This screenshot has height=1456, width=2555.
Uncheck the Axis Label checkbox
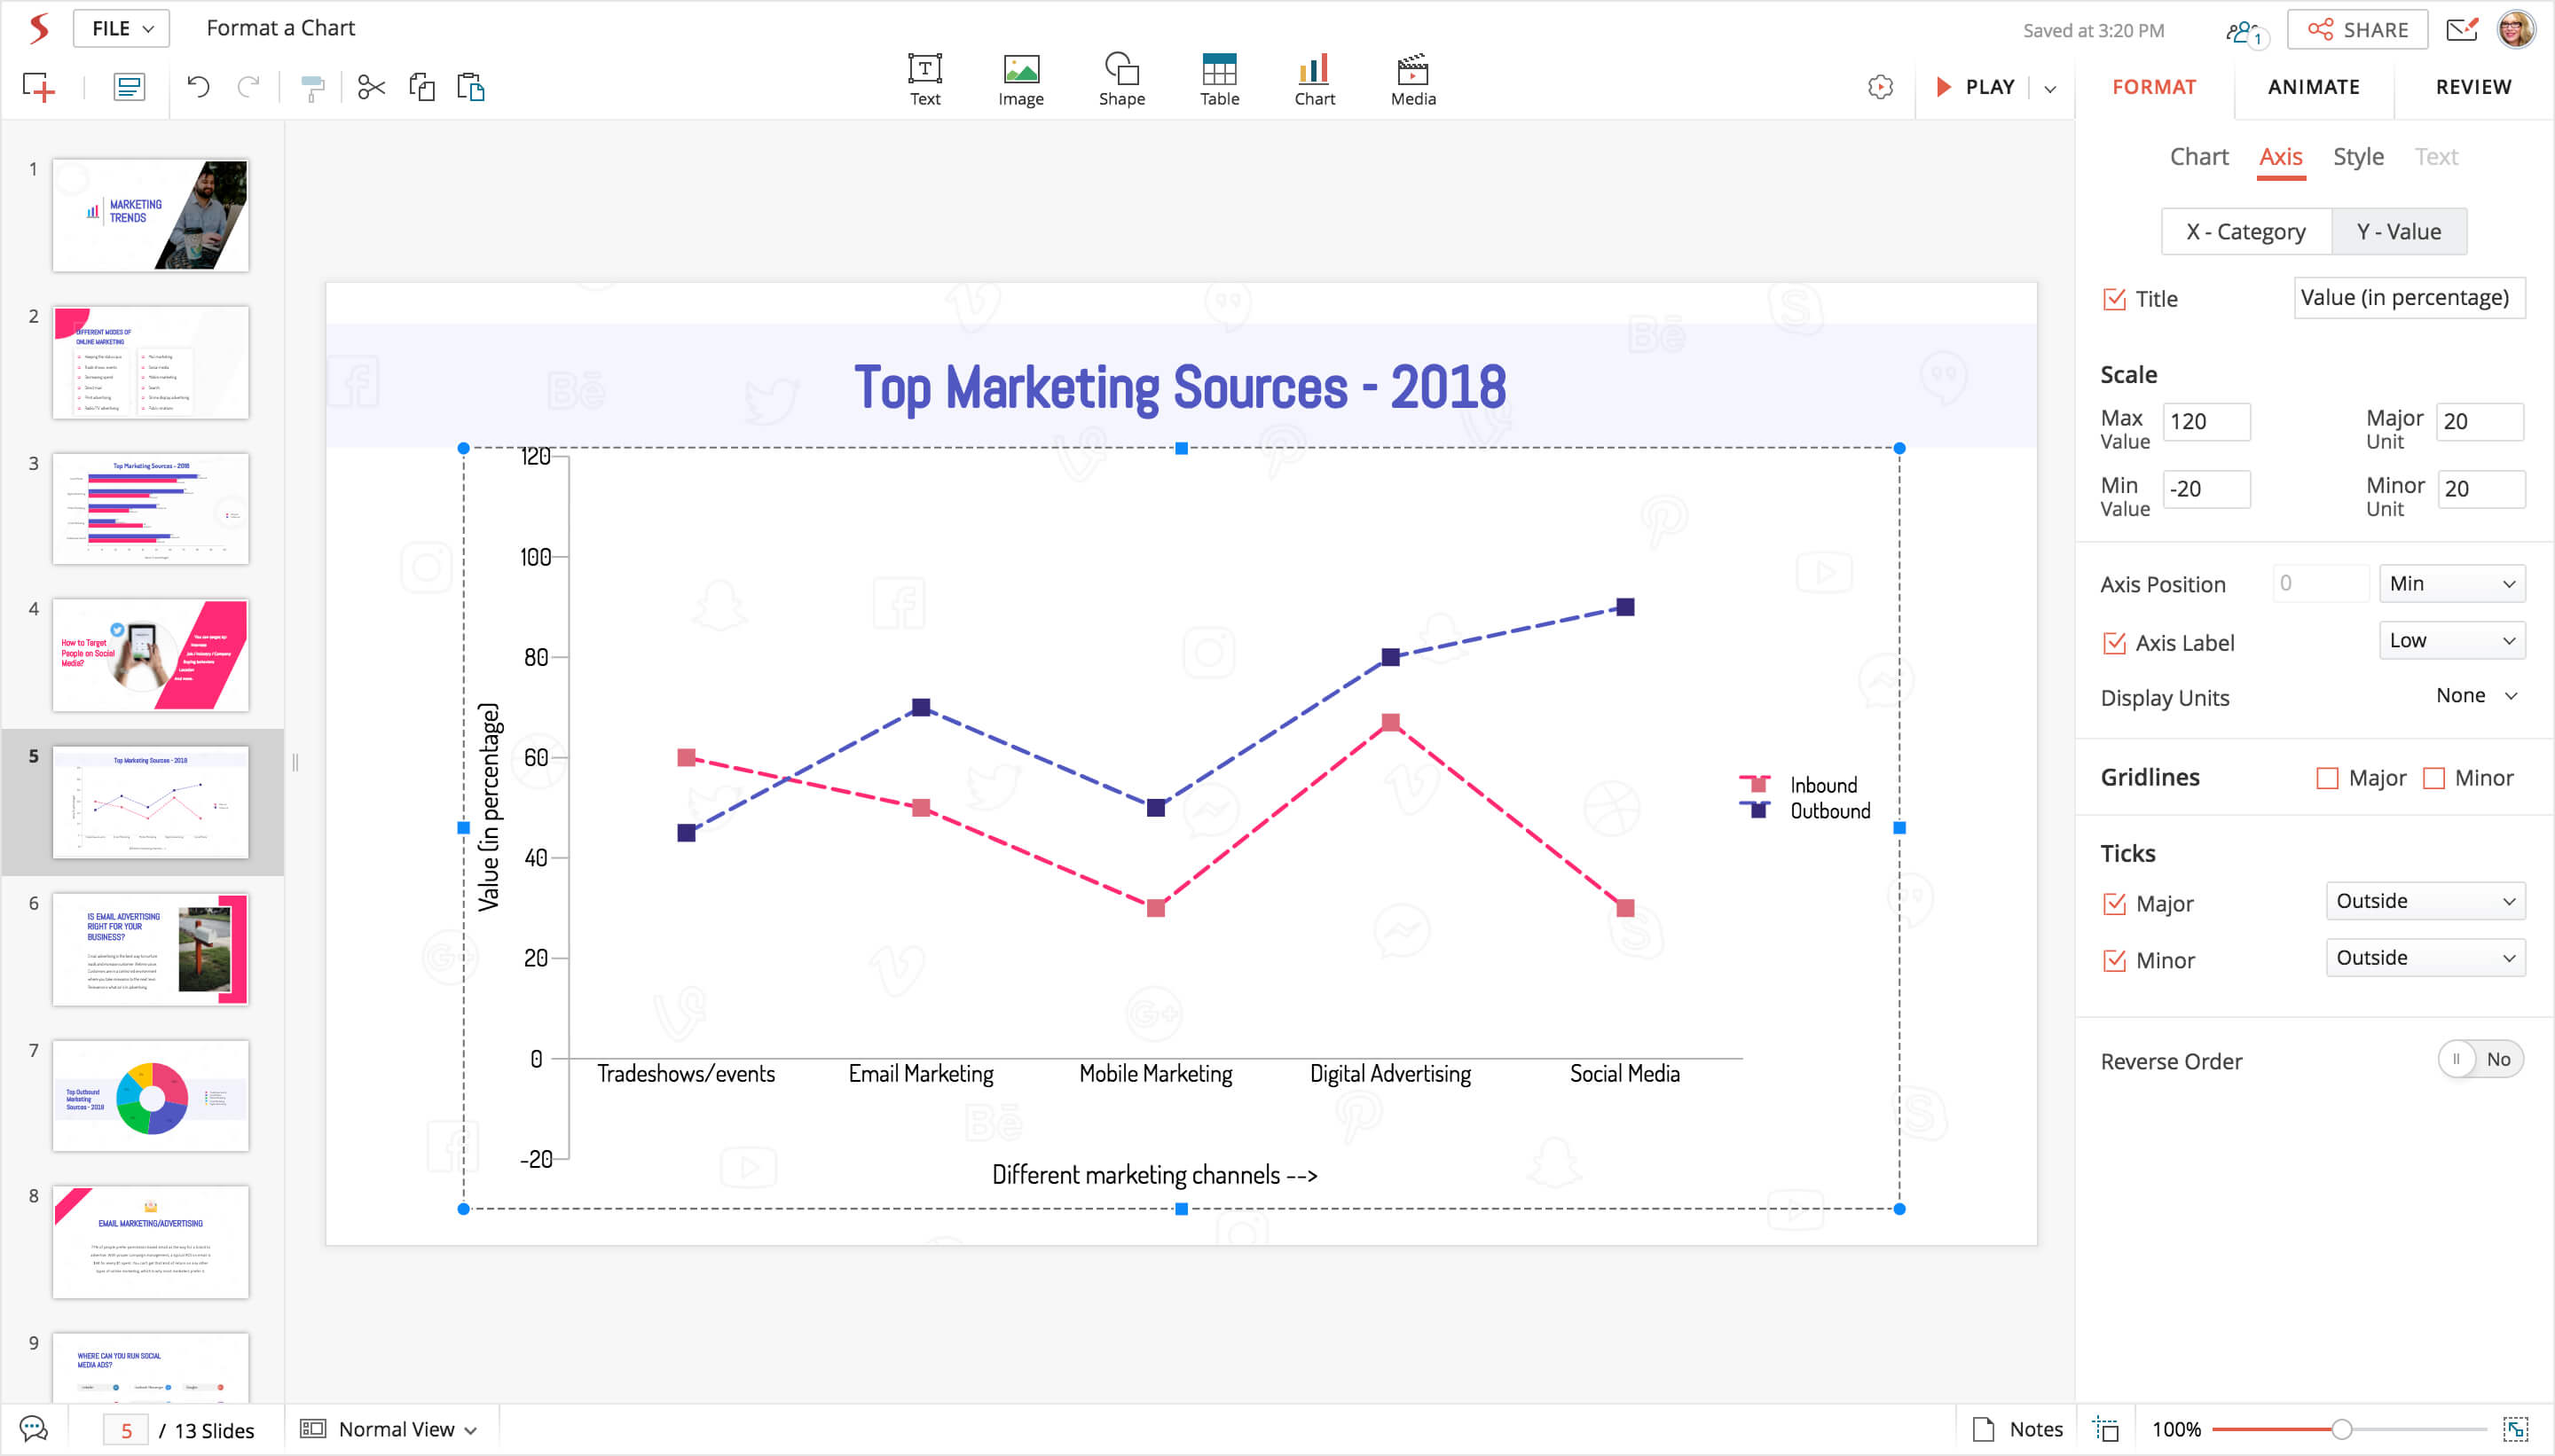pyautogui.click(x=2114, y=643)
